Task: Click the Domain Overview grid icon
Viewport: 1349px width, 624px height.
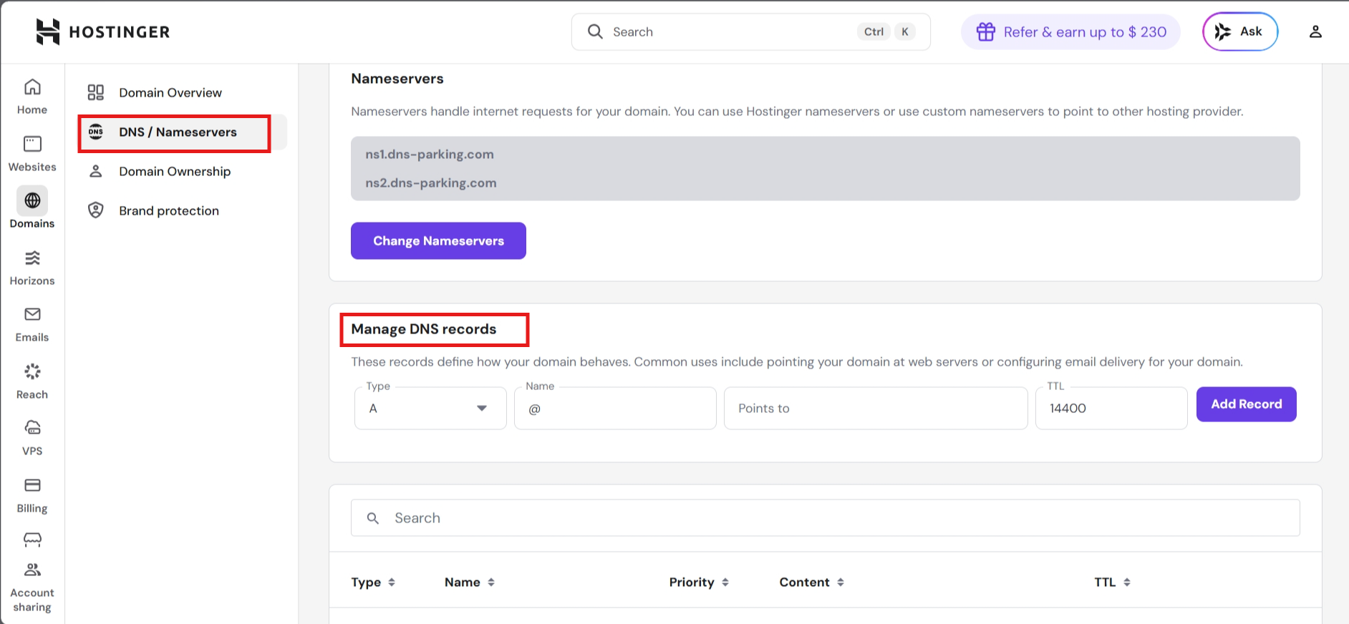Action: pyautogui.click(x=96, y=92)
